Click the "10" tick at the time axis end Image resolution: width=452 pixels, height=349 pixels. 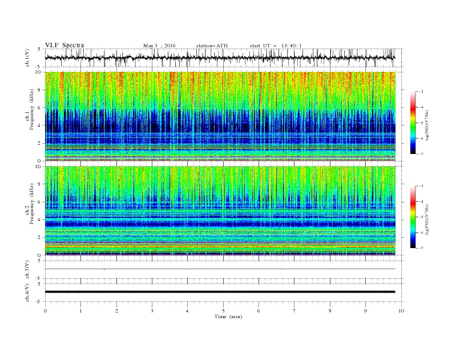401,311
